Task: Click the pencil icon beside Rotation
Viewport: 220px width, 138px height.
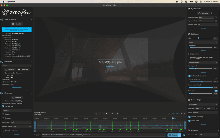Action: coord(15,52)
